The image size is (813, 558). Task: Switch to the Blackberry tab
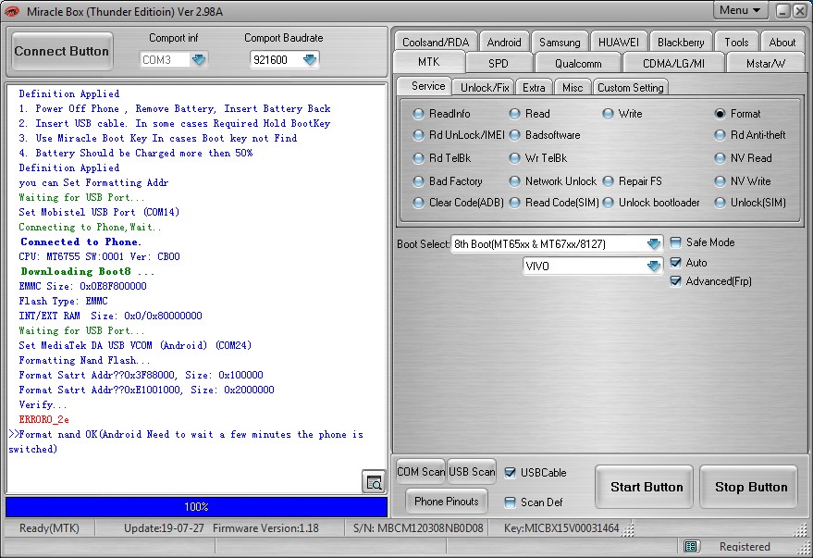681,42
